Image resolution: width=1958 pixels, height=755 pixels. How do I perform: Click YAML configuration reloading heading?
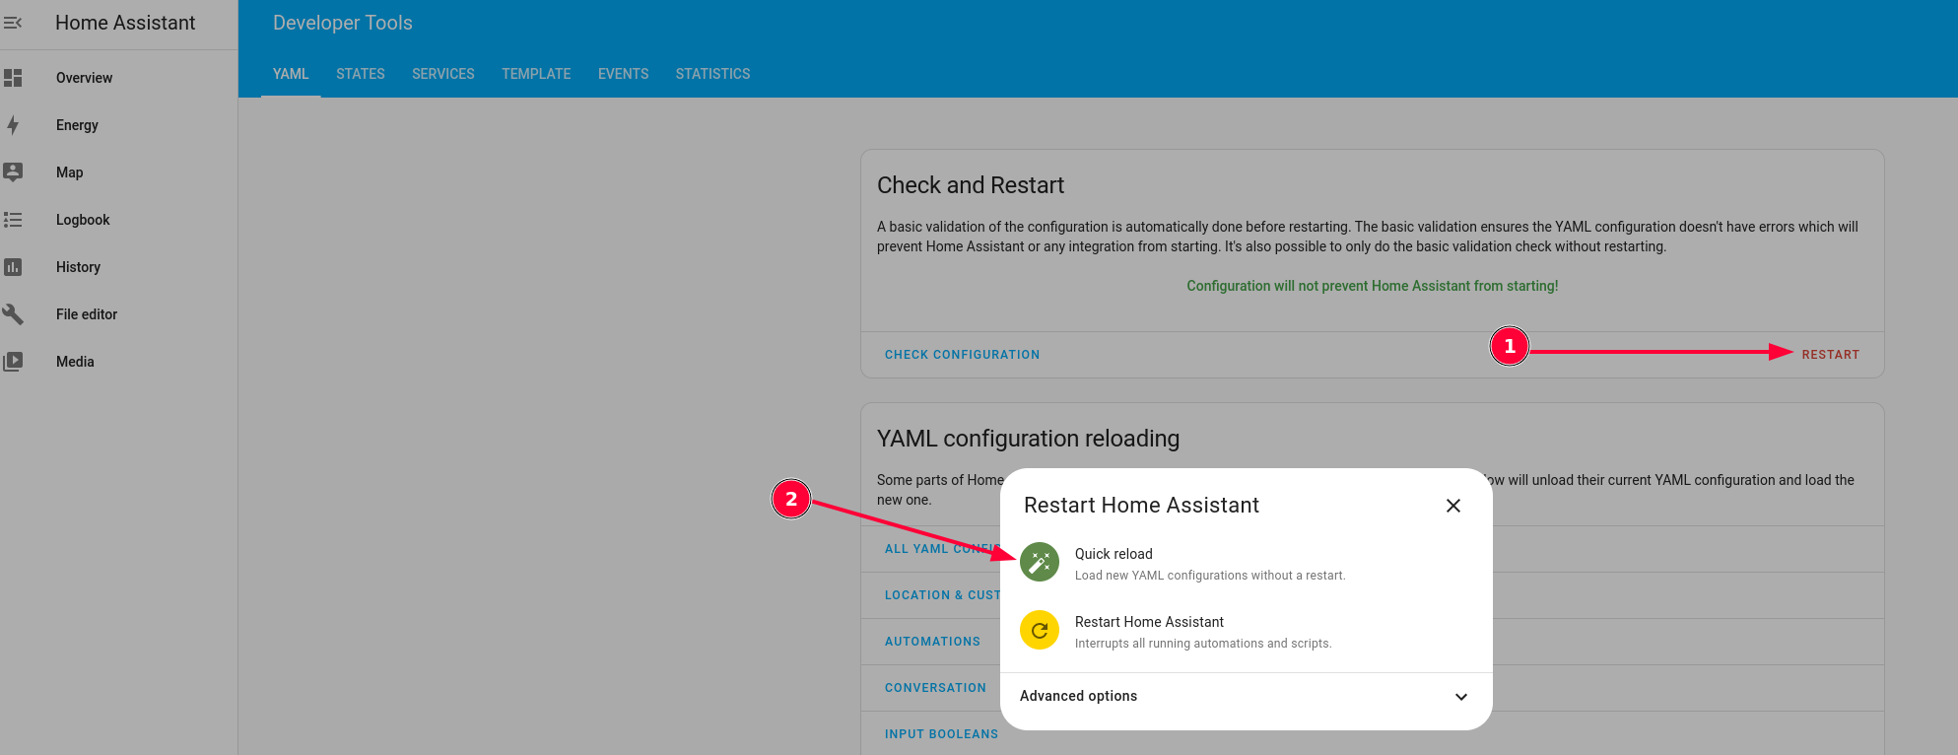[1028, 439]
